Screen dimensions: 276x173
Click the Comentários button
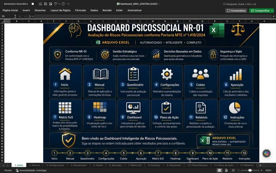pos(236,11)
